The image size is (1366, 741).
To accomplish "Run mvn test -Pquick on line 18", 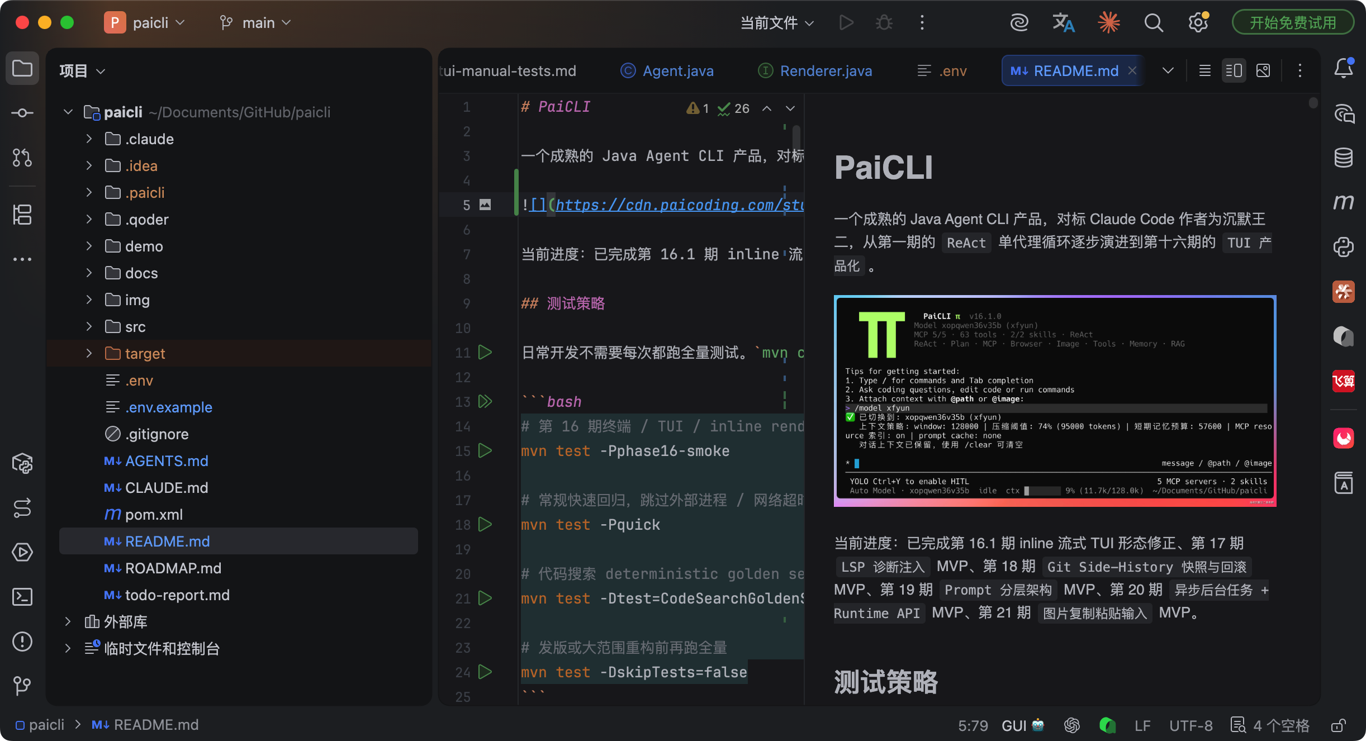I will pos(485,525).
